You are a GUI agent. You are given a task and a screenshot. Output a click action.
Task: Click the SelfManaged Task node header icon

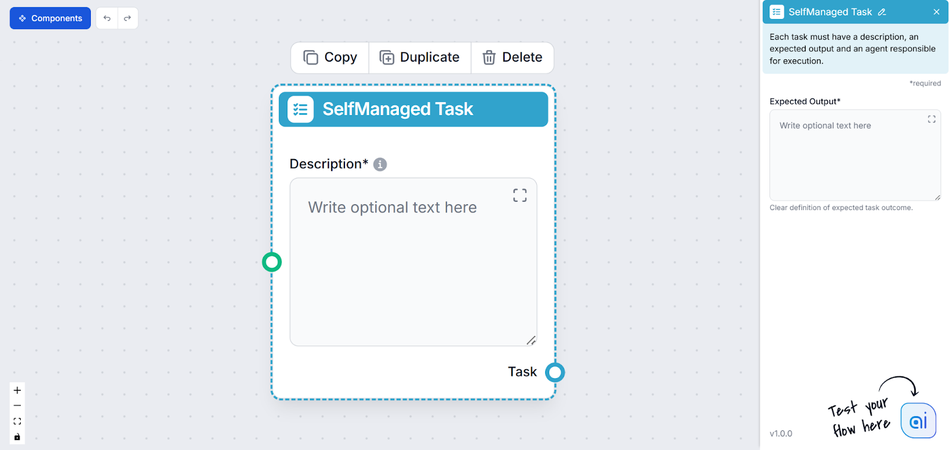[x=300, y=109]
